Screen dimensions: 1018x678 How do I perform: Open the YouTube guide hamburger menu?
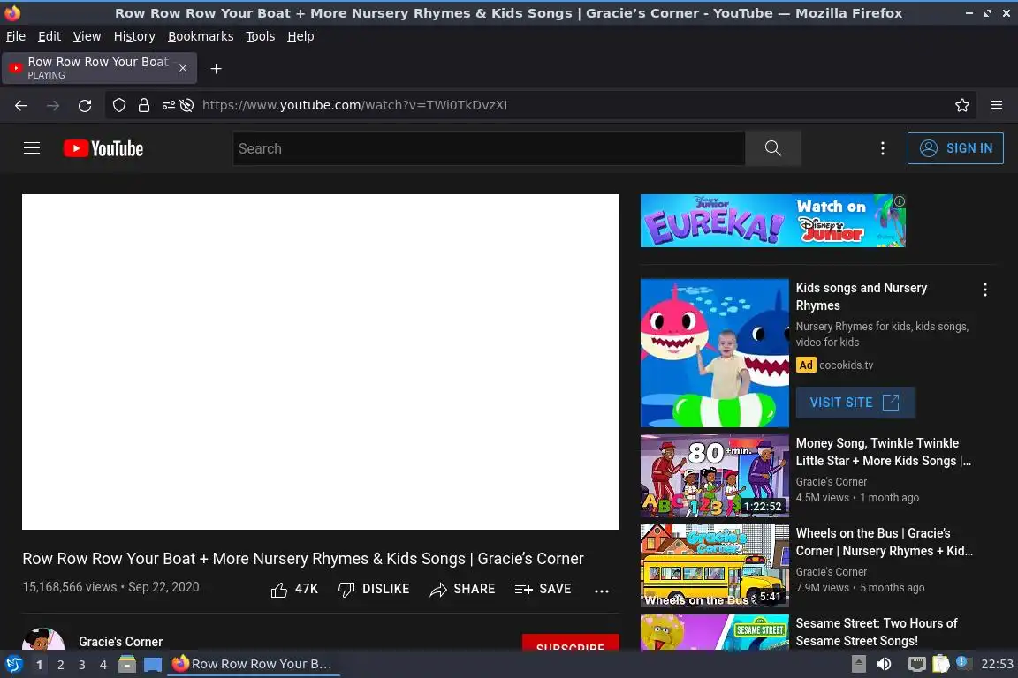click(32, 148)
